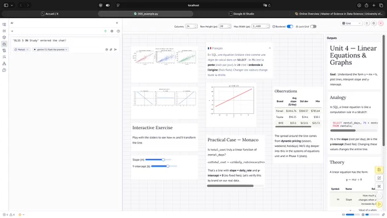Click the errors count icon in footer
This screenshot has width=387, height=218.
click(5, 215)
